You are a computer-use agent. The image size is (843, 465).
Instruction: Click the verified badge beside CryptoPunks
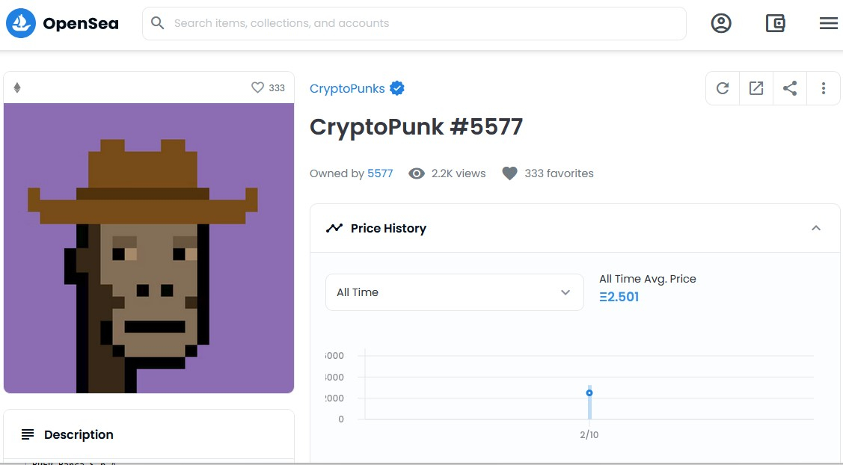pyautogui.click(x=397, y=88)
